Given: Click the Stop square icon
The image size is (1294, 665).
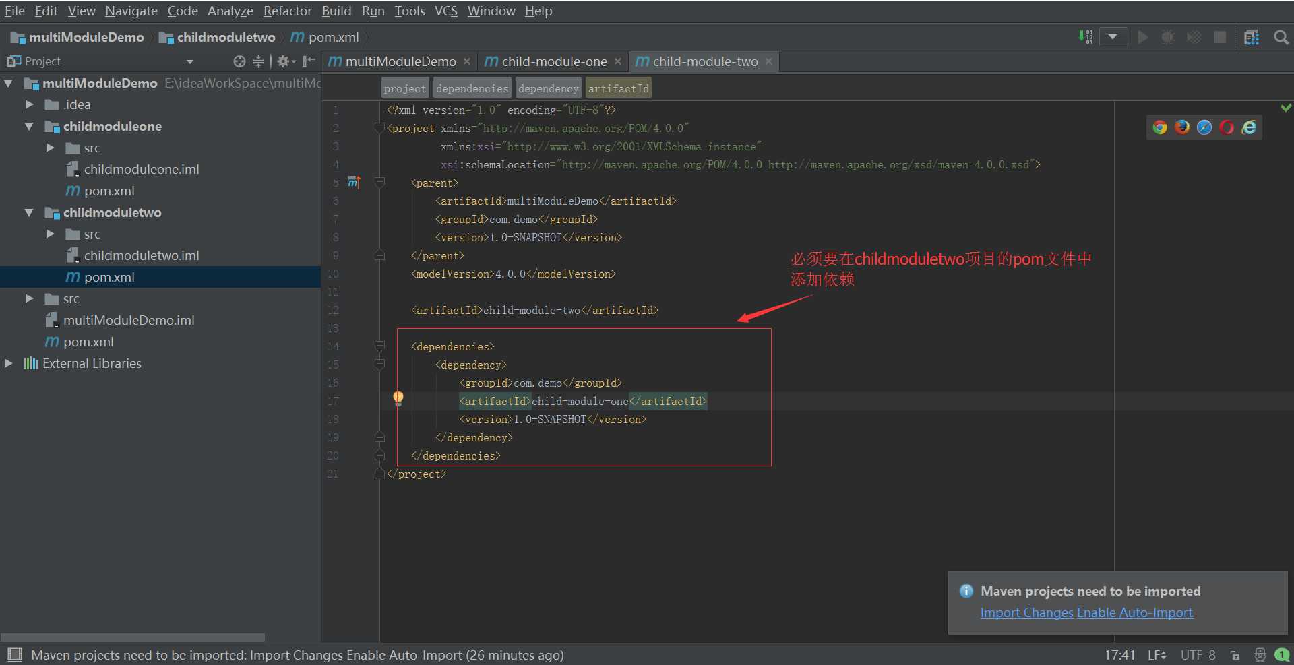Looking at the screenshot, I should click(1220, 37).
